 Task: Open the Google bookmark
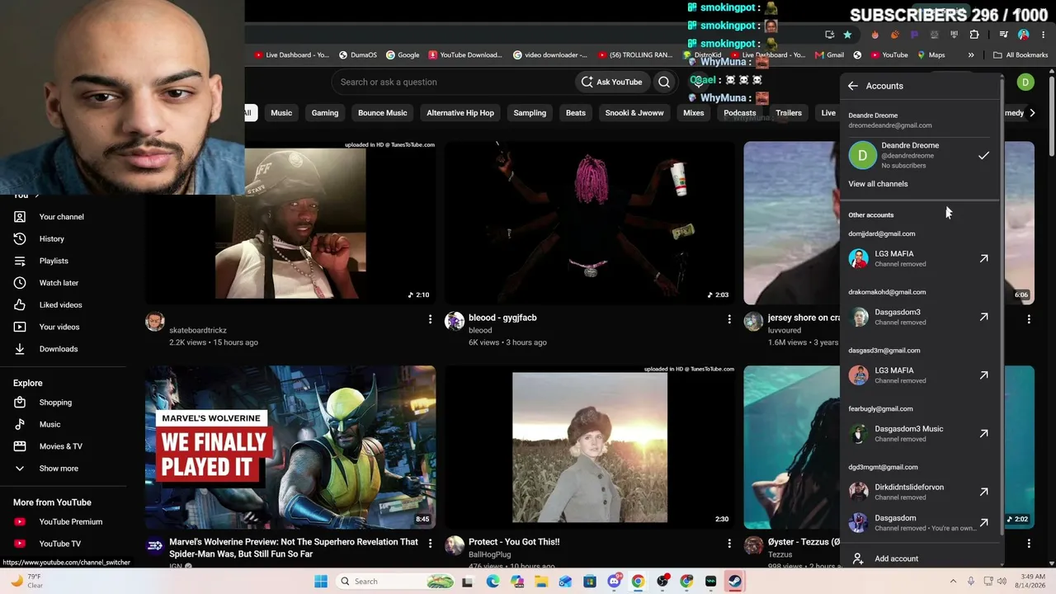(403, 55)
